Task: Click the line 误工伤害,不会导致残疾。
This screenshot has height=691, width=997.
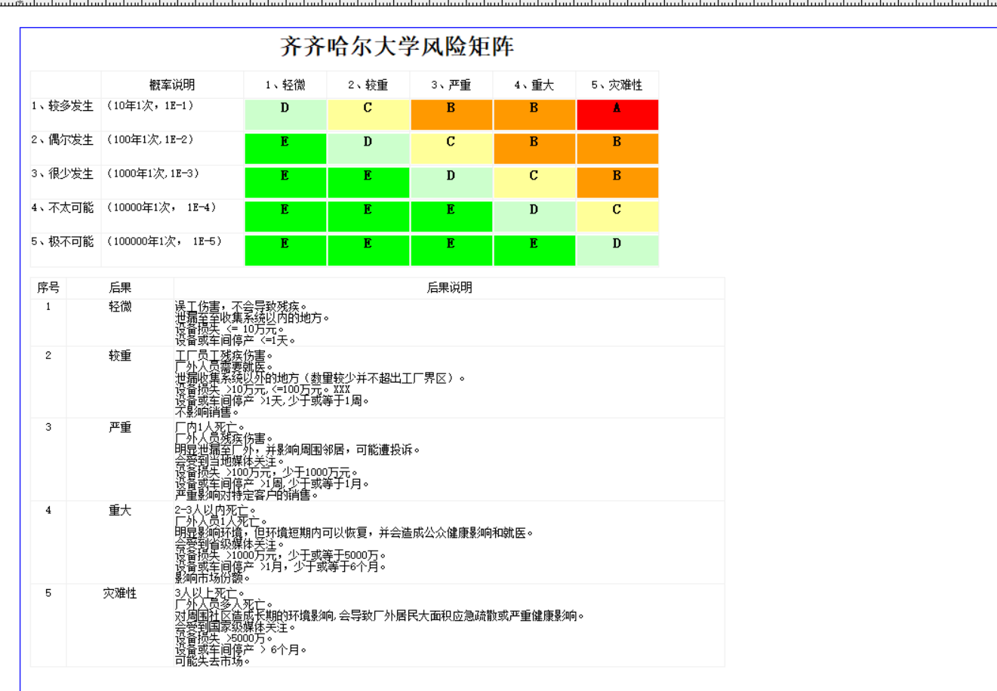Action: 242,306
